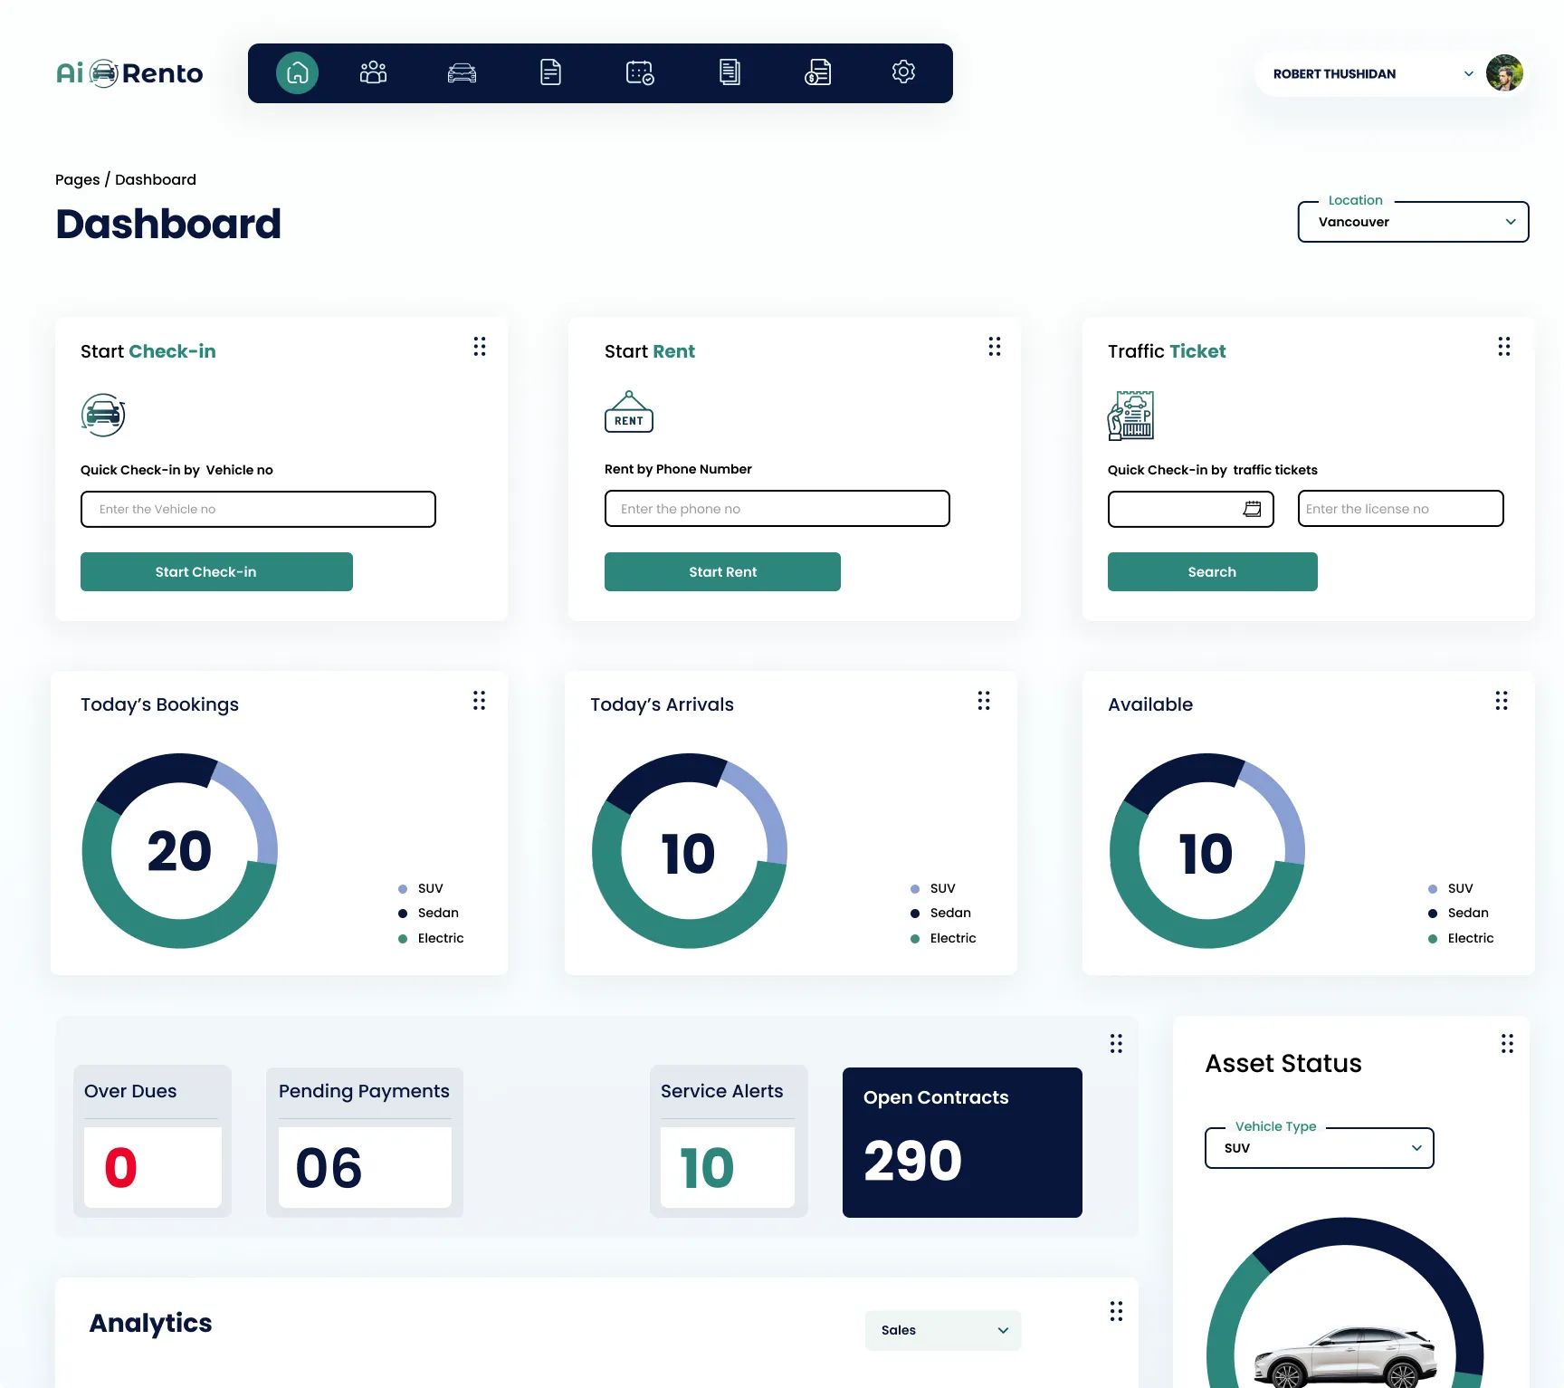The width and height of the screenshot is (1564, 1388).
Task: Open Start Rent card options menu
Action: pyautogui.click(x=995, y=347)
